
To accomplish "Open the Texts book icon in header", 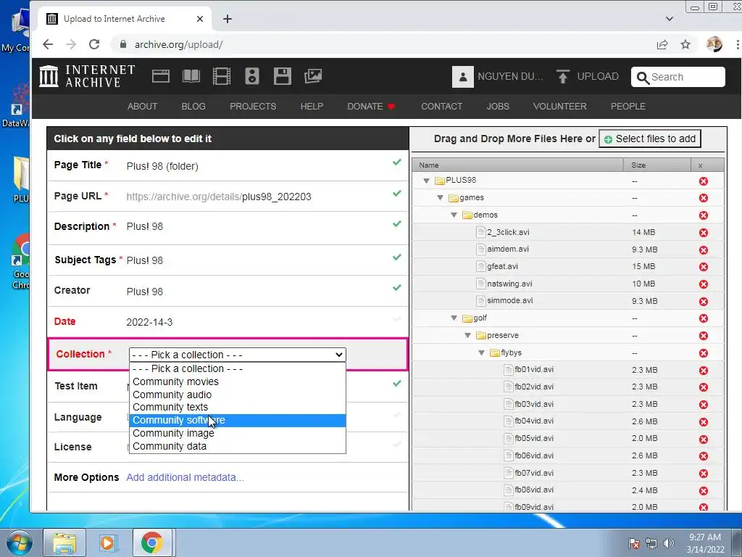I will pyautogui.click(x=191, y=76).
